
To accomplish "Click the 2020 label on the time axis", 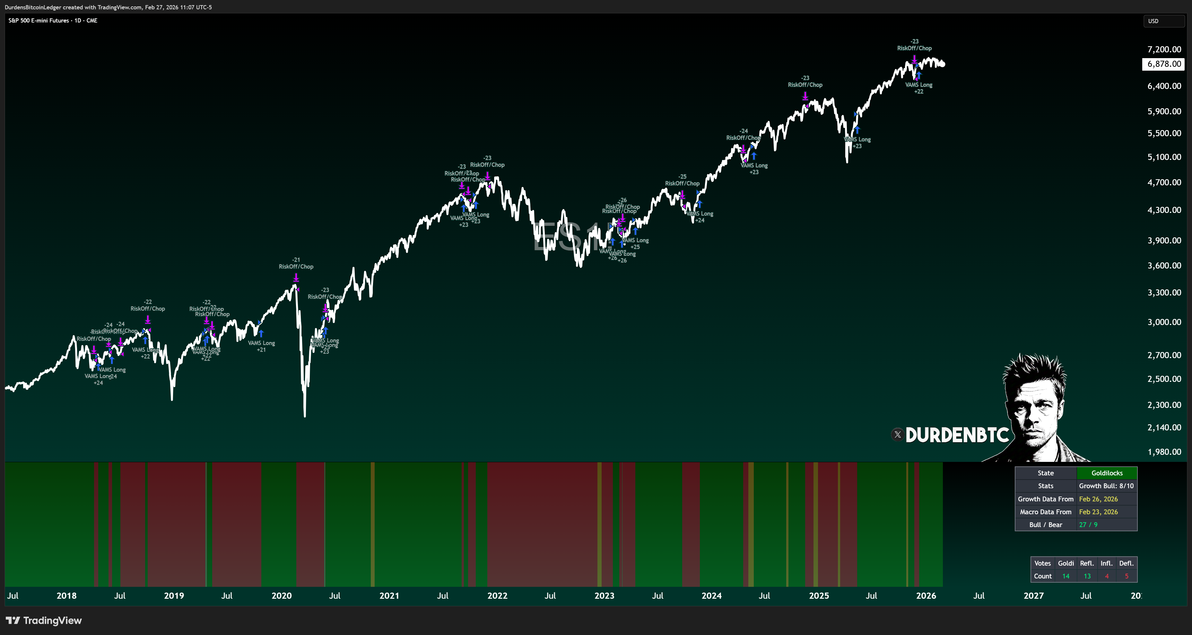I will click(x=281, y=596).
